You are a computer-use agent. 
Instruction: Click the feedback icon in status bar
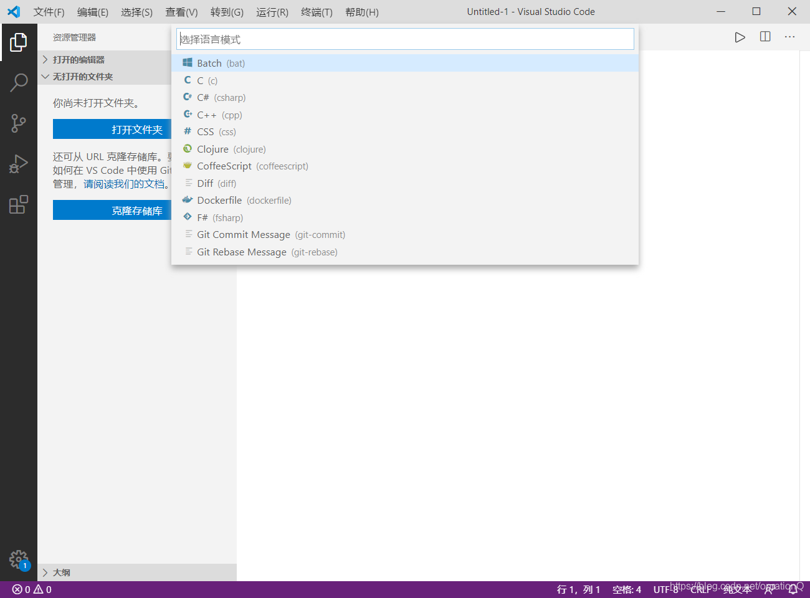[769, 589]
